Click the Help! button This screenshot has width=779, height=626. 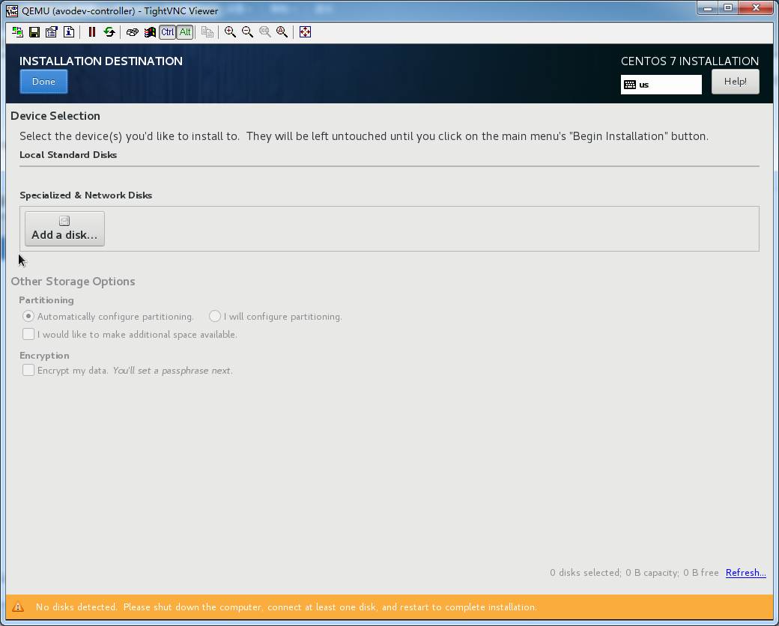point(735,82)
